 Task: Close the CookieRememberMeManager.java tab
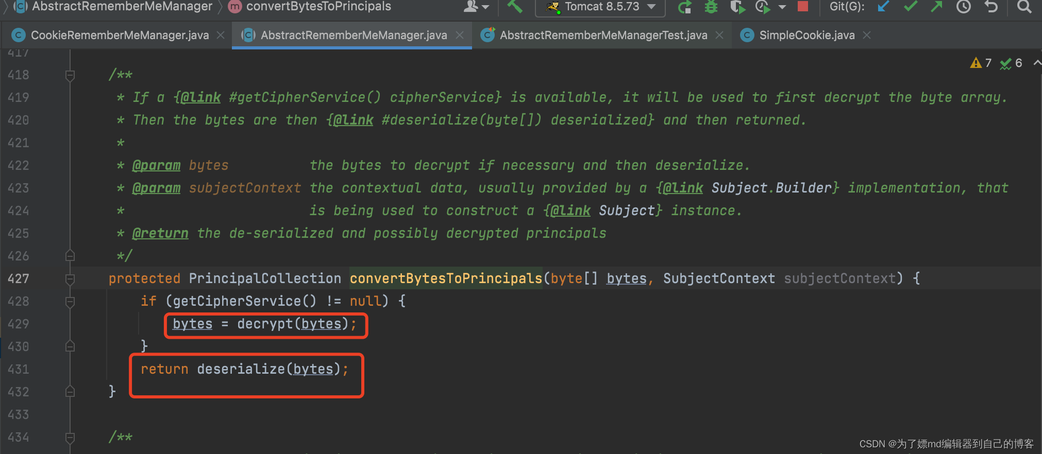tap(221, 35)
